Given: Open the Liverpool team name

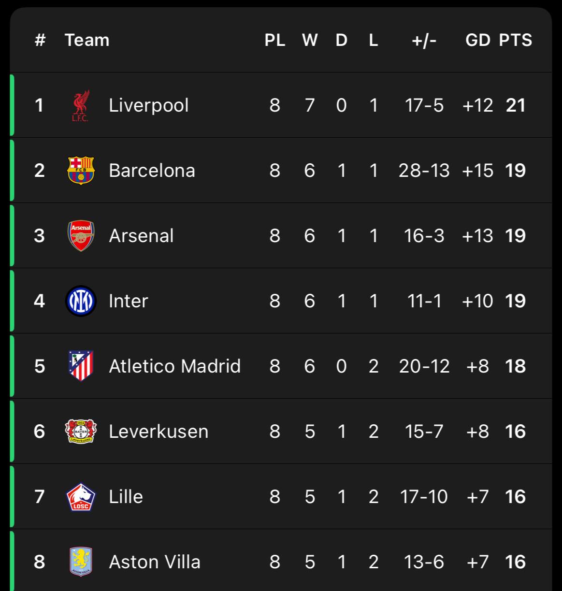Looking at the screenshot, I should (x=149, y=105).
